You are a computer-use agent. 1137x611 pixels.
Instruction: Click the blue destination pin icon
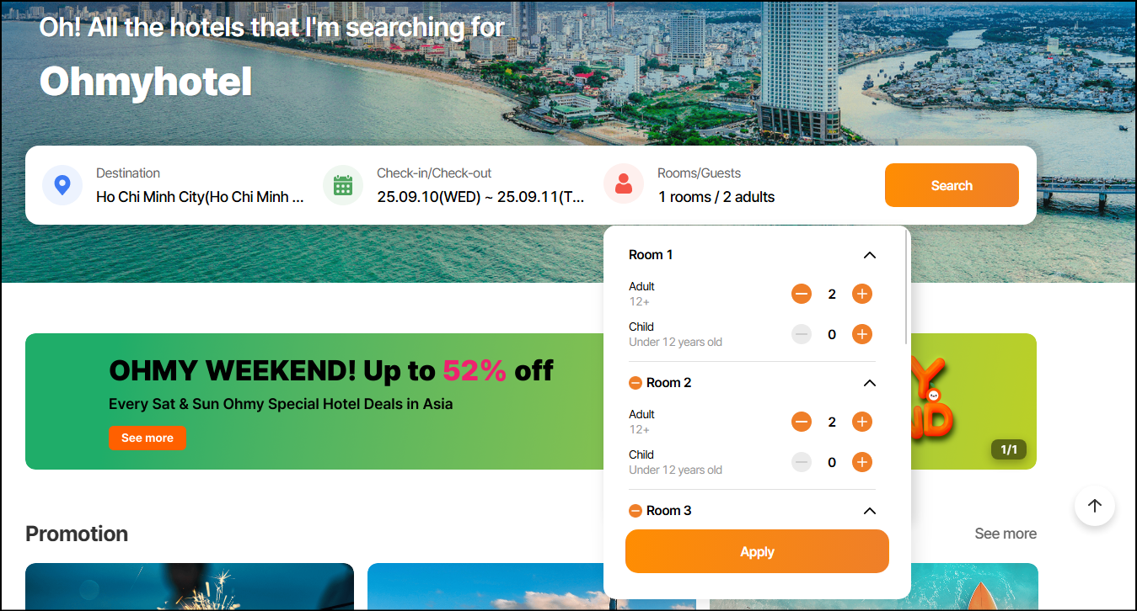[x=62, y=185]
